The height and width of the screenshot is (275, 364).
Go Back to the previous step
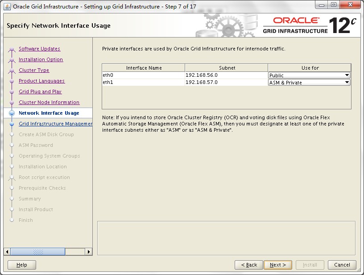point(249,265)
